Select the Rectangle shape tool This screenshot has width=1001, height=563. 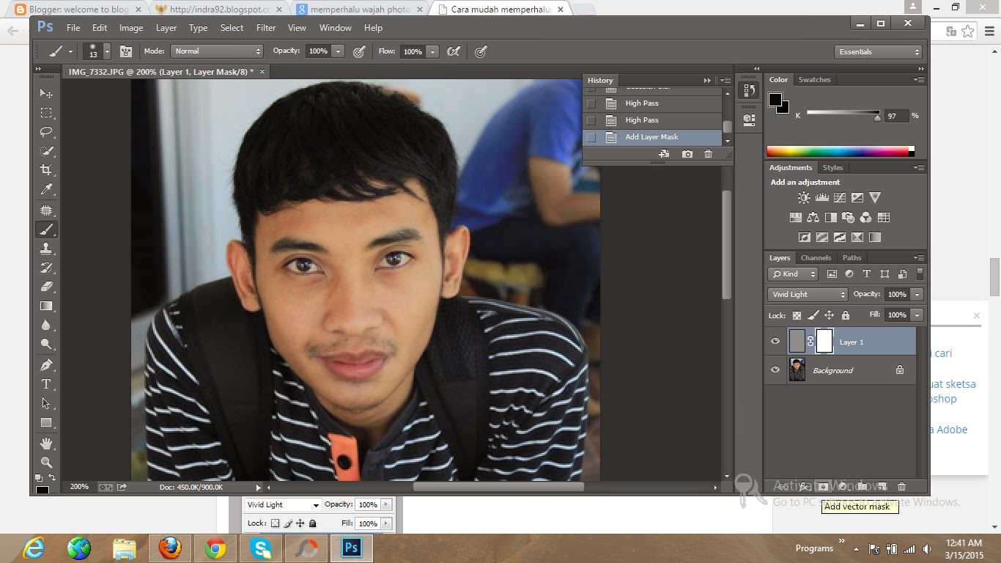[x=46, y=422]
